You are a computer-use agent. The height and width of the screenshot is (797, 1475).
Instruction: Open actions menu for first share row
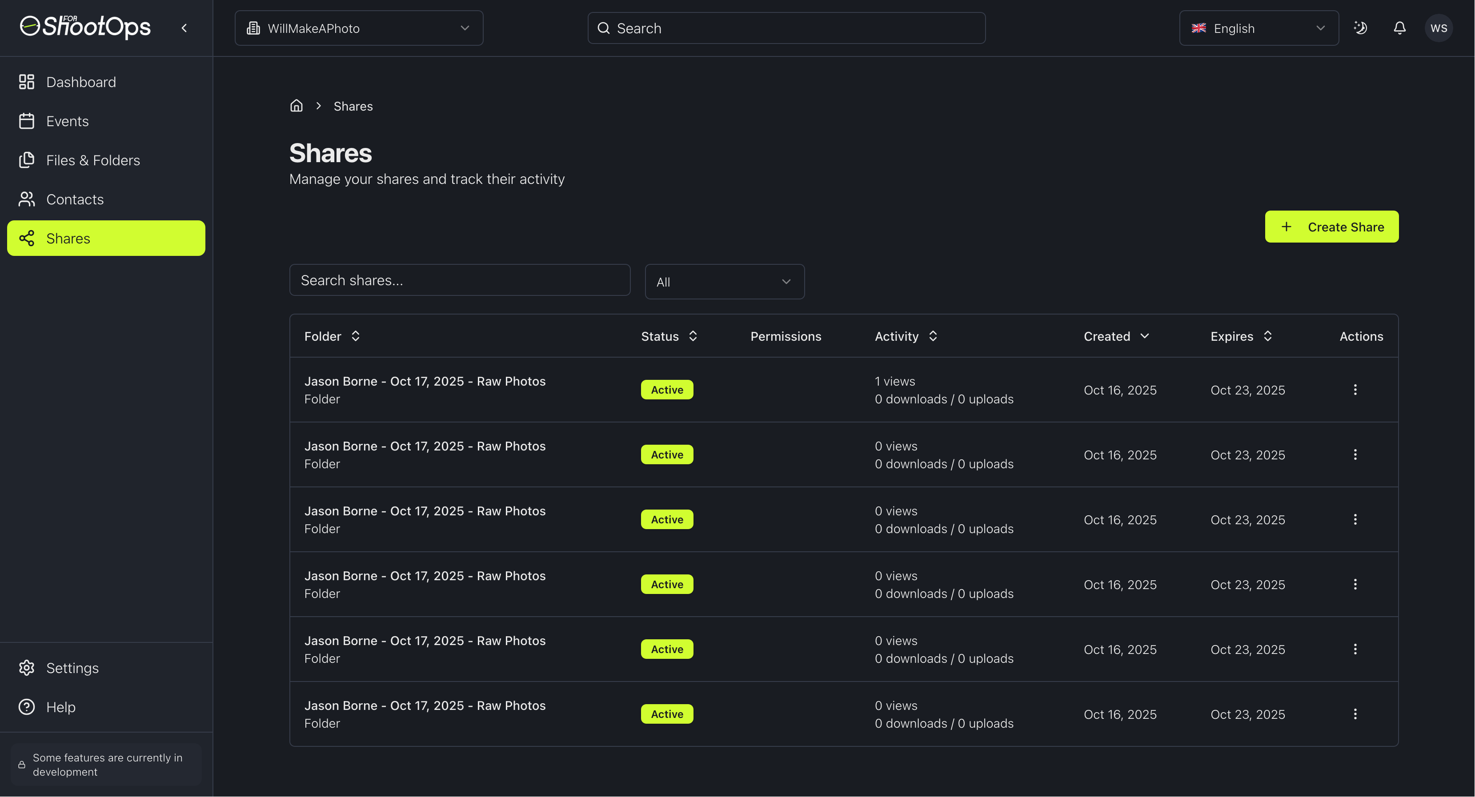1355,390
